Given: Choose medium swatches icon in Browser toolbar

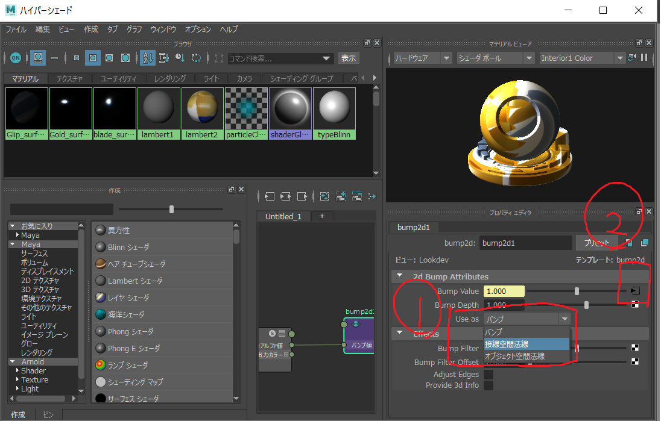Looking at the screenshot, I should [93, 58].
